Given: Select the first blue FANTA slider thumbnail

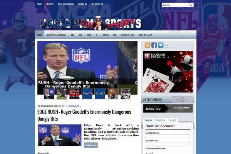Looking at the screenshot, I should 87,94.
